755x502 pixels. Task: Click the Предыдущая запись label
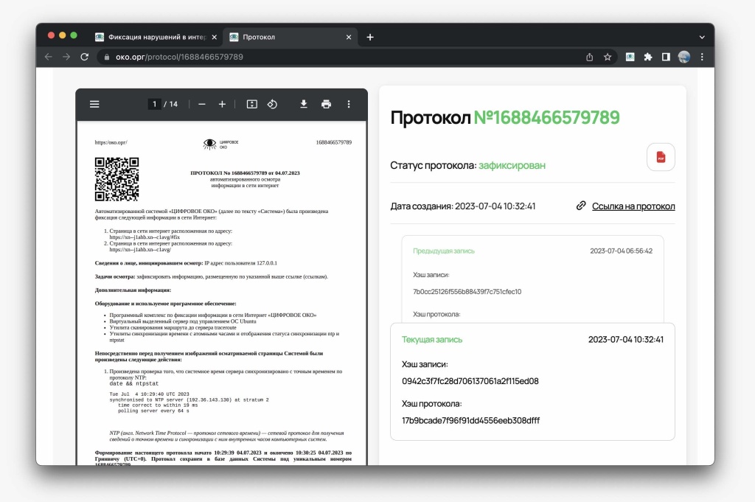[443, 251]
